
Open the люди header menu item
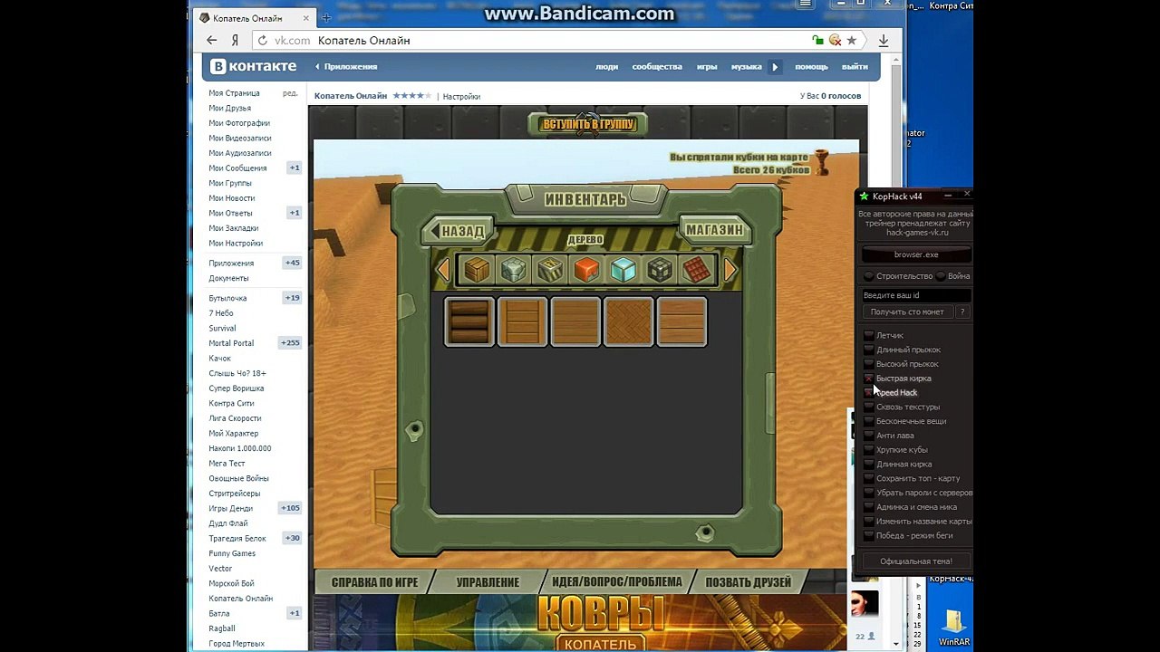[x=607, y=66]
